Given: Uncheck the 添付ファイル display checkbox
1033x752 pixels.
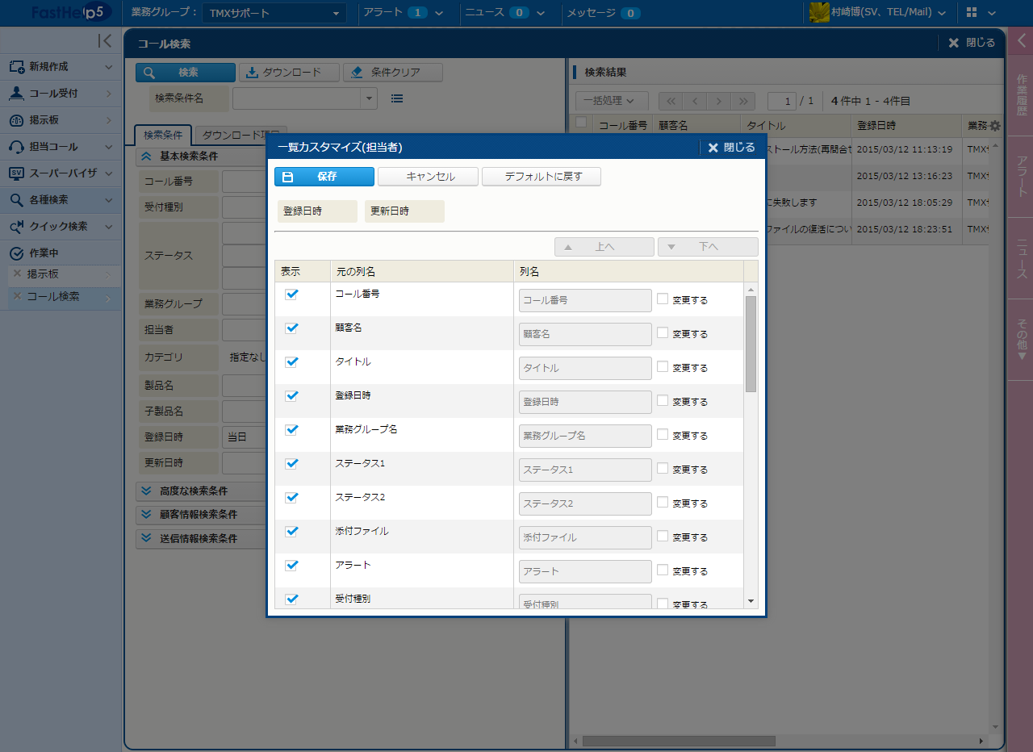Looking at the screenshot, I should (x=292, y=532).
